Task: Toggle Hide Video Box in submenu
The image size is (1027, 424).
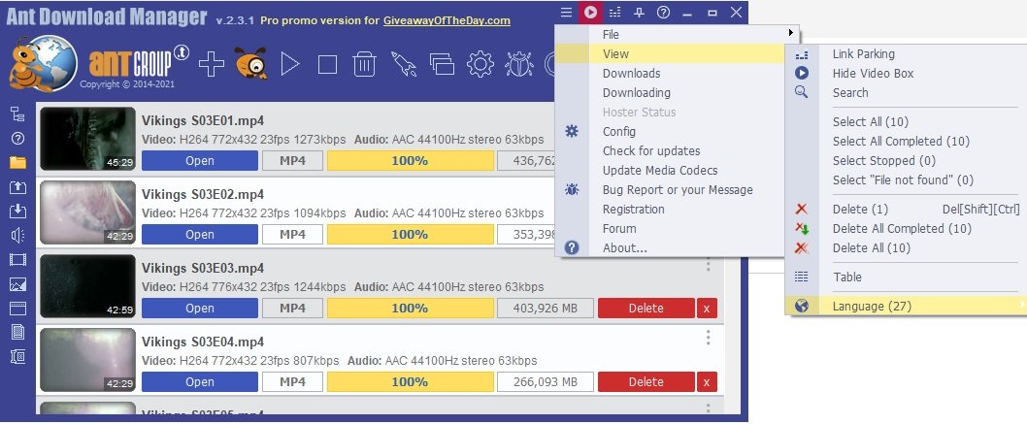Action: coord(908,74)
